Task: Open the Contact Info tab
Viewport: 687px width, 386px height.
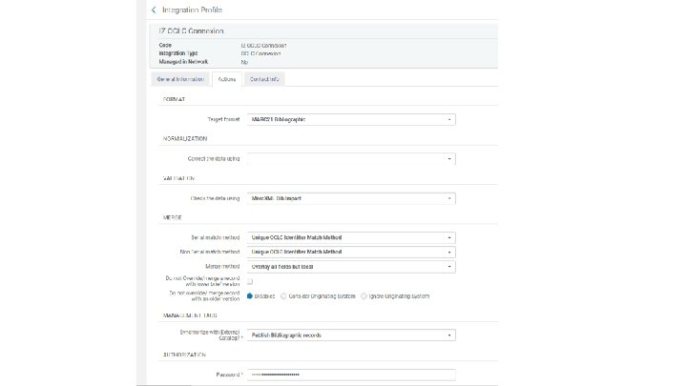Action: pyautogui.click(x=265, y=79)
